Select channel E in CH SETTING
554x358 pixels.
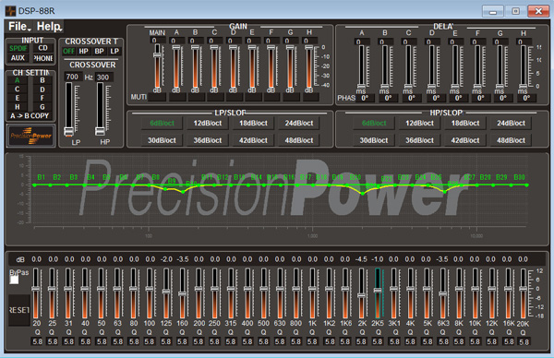pos(17,98)
